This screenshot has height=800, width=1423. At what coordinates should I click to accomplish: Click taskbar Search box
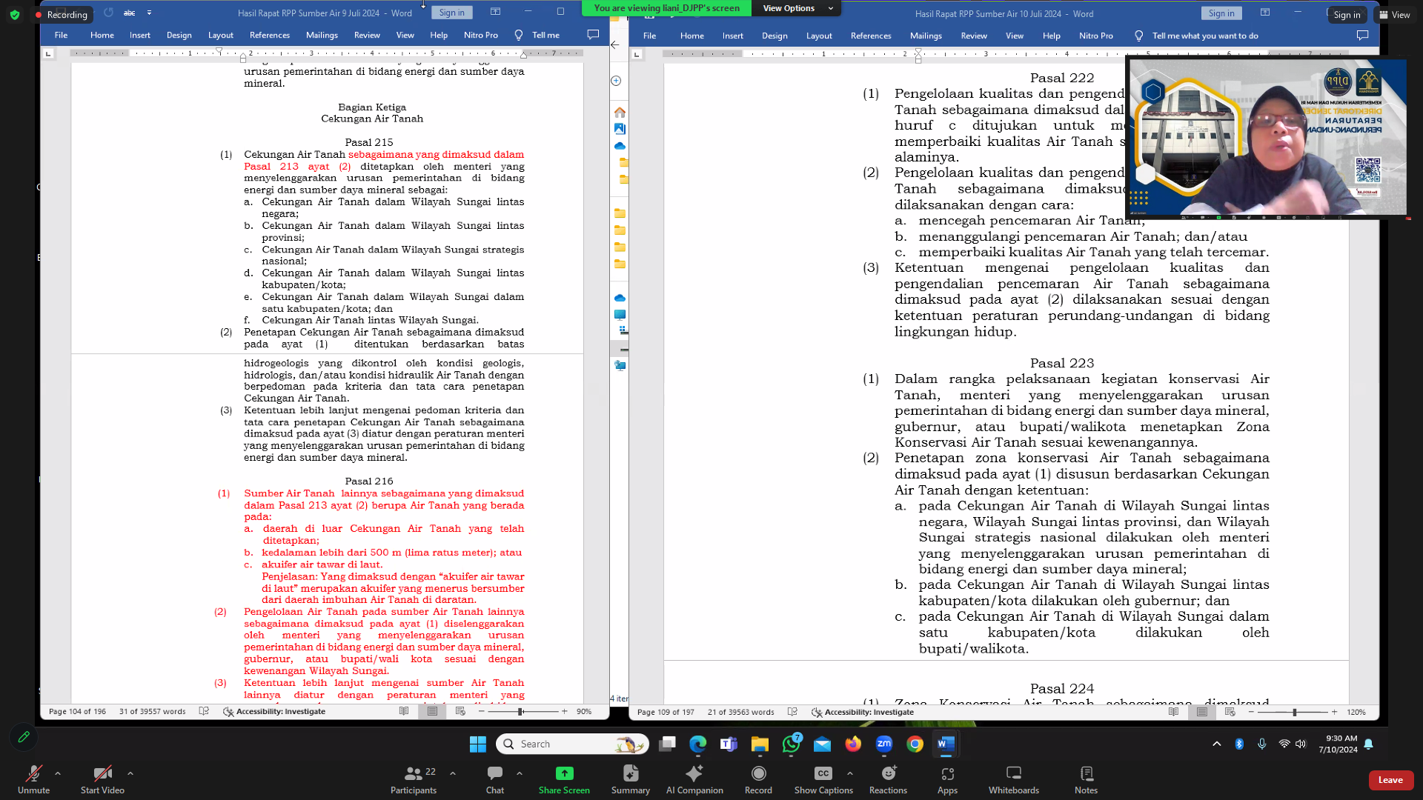click(572, 744)
